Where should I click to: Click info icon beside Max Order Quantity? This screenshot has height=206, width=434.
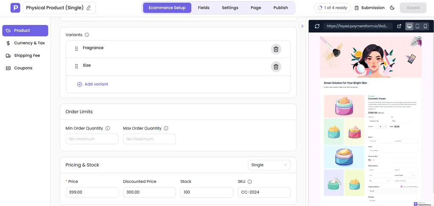pyautogui.click(x=166, y=128)
